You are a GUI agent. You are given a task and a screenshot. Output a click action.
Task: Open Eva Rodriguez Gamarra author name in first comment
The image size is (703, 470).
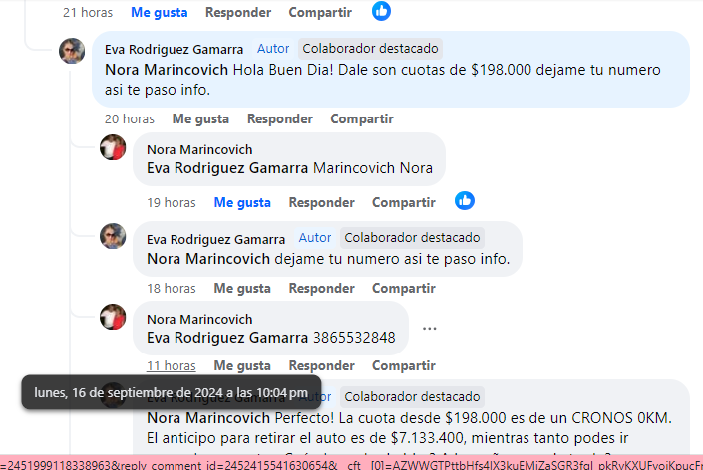pos(174,49)
